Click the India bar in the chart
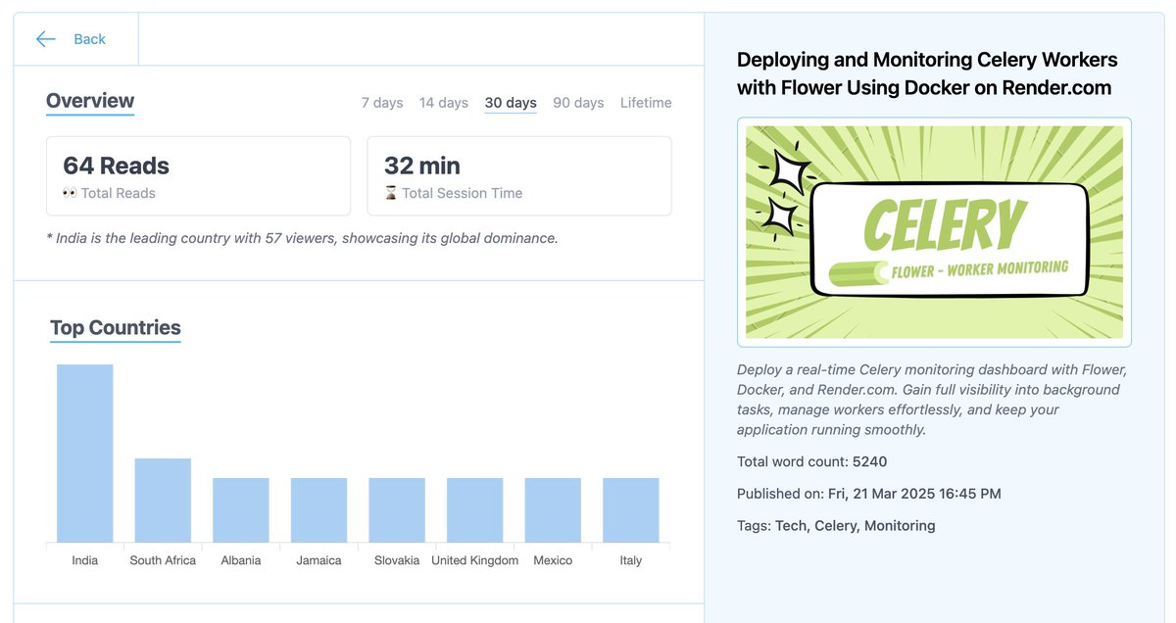Viewport: 1176px width, 623px height. pyautogui.click(x=84, y=451)
